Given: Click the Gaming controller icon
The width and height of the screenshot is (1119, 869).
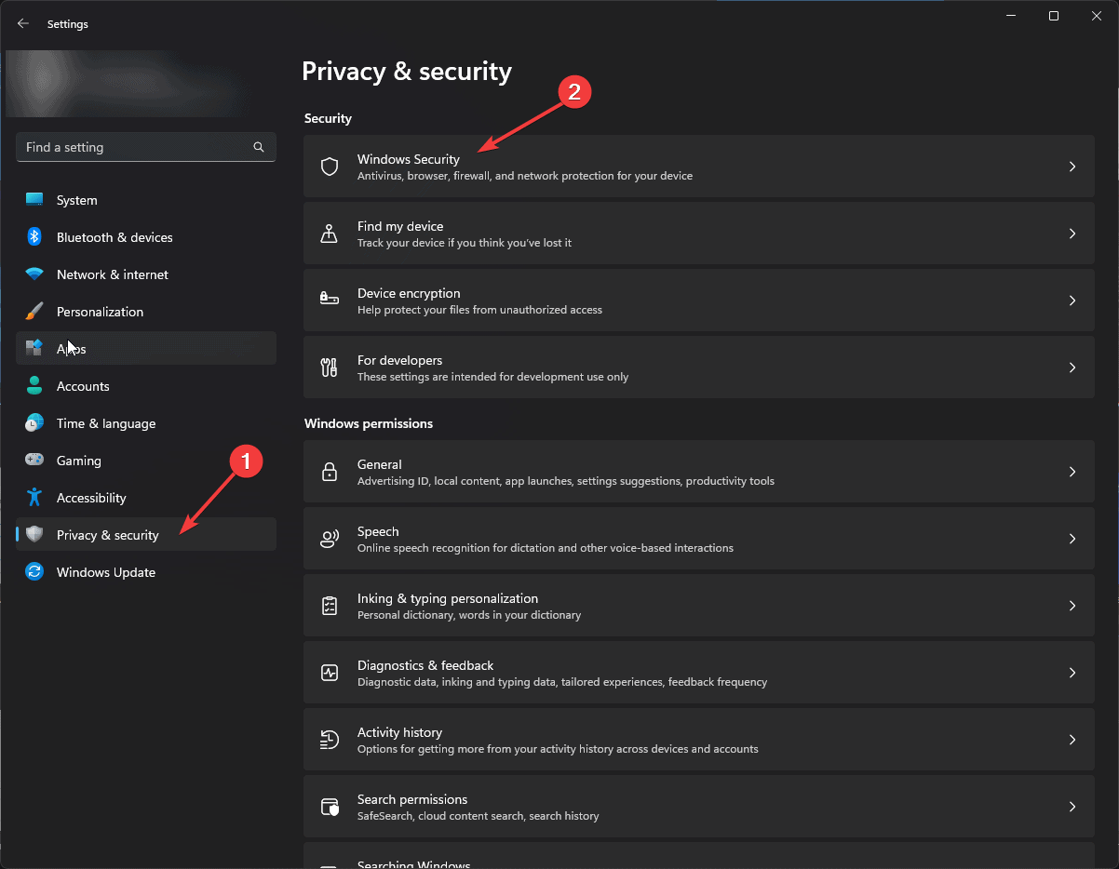Looking at the screenshot, I should click(x=35, y=460).
